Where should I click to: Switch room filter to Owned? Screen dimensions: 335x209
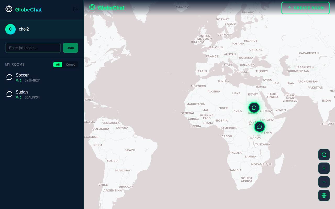coord(70,65)
